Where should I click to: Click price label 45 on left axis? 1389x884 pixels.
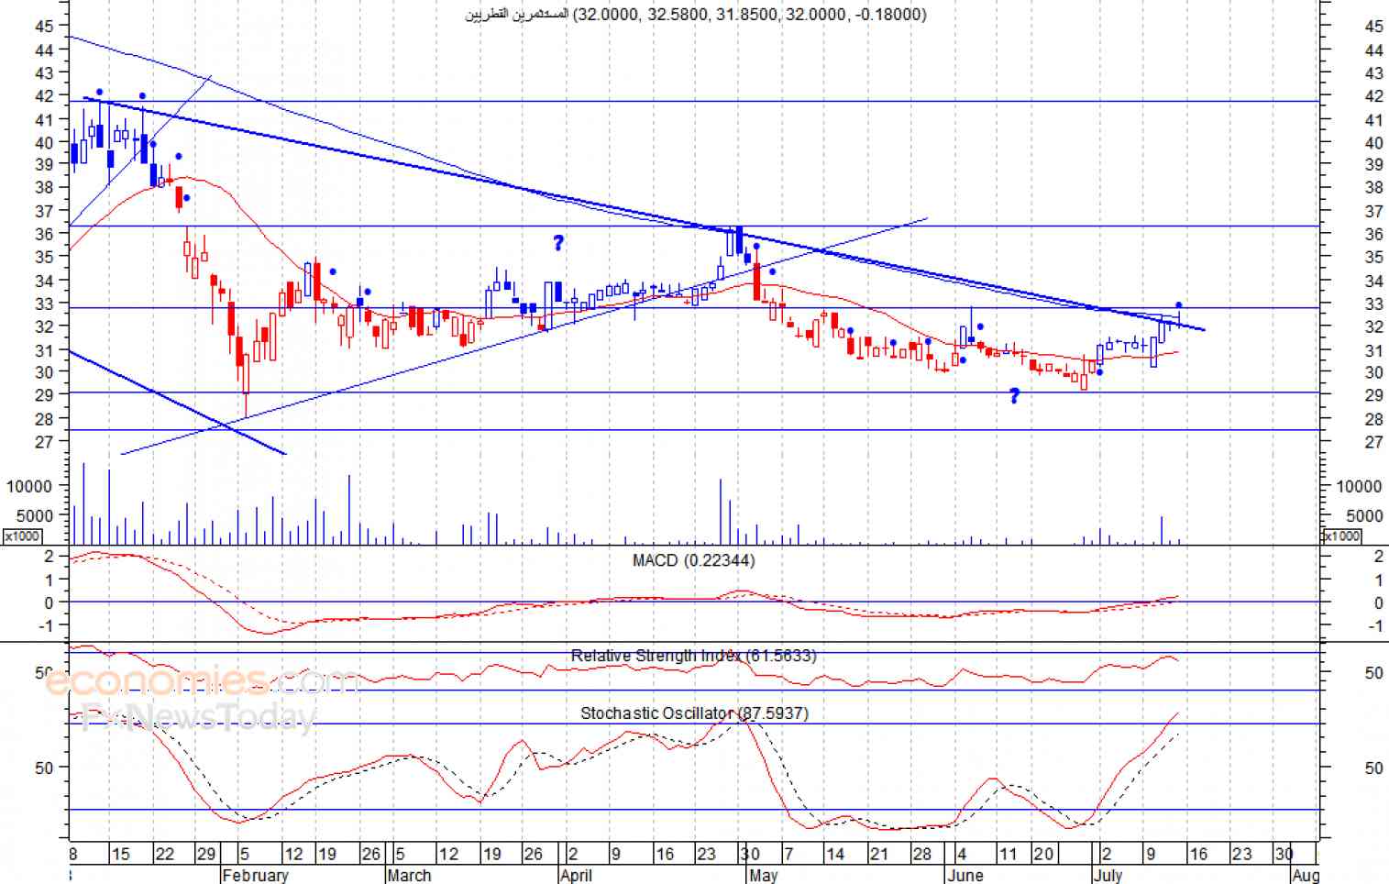coord(43,26)
